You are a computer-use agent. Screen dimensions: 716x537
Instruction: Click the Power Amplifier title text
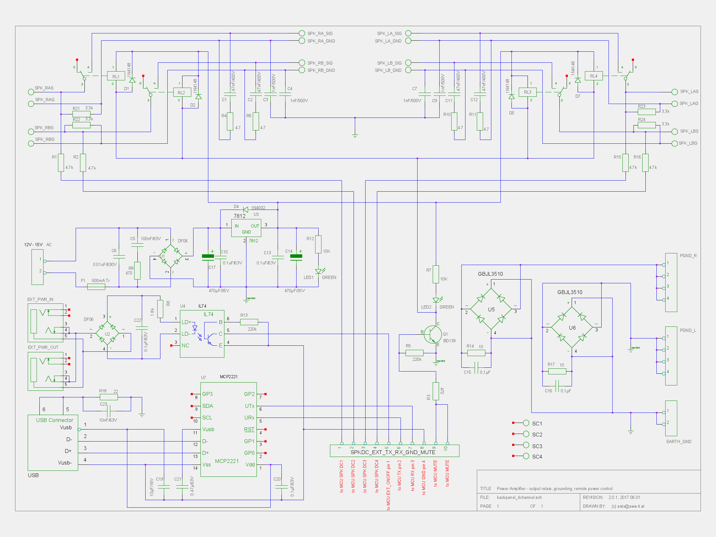[x=554, y=489]
